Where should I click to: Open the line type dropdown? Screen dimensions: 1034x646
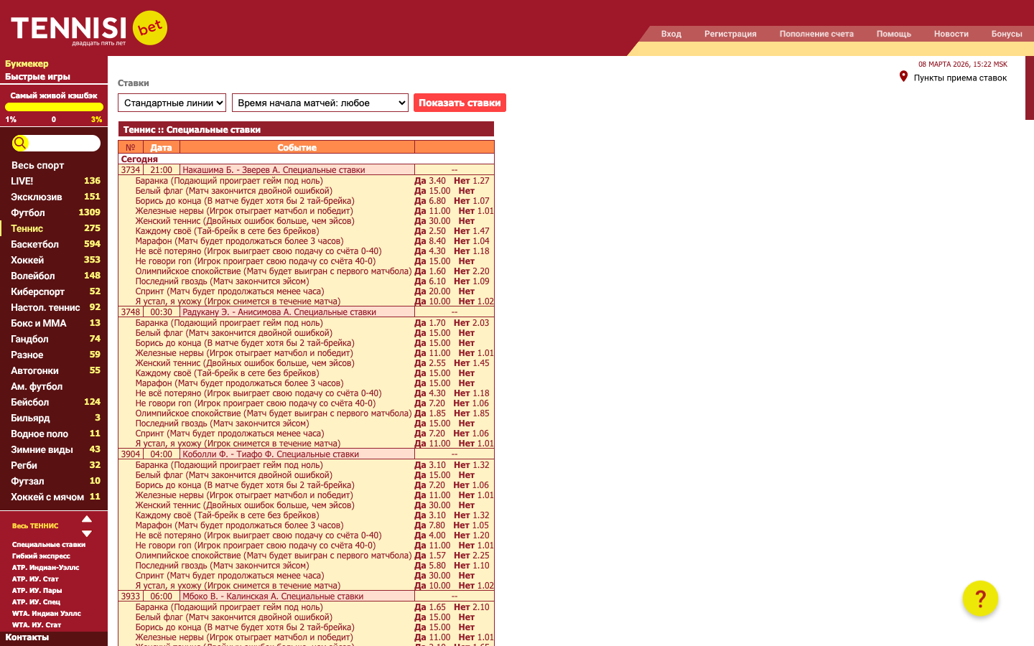pyautogui.click(x=172, y=103)
